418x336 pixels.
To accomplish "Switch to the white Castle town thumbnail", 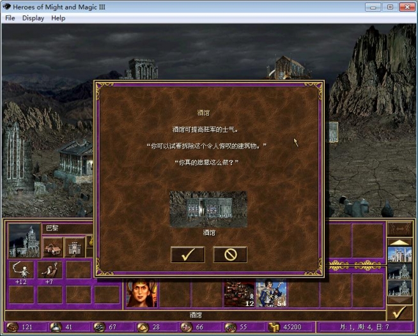I will (399, 254).
